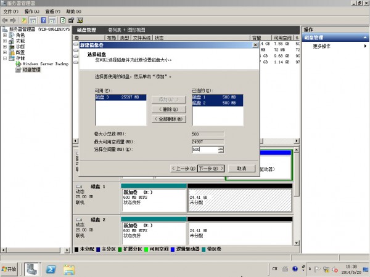
Task: Click the 取消 (Cancel) button
Action: coord(237,168)
